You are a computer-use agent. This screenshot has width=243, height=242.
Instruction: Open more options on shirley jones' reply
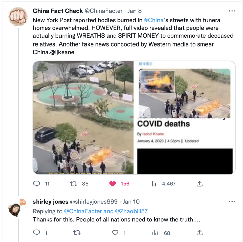[x=232, y=202]
